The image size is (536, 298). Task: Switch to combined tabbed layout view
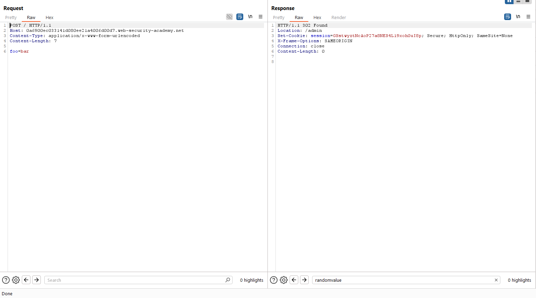tap(527, 1)
